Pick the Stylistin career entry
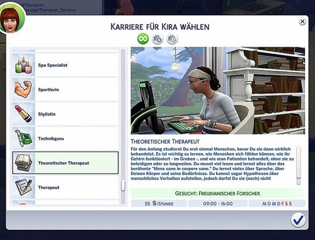The height and width of the screenshot is (240, 315). 66,114
